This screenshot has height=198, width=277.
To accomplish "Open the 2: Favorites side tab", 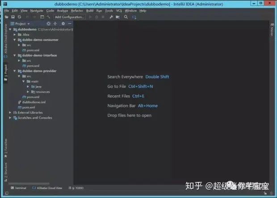I will 6,148.
